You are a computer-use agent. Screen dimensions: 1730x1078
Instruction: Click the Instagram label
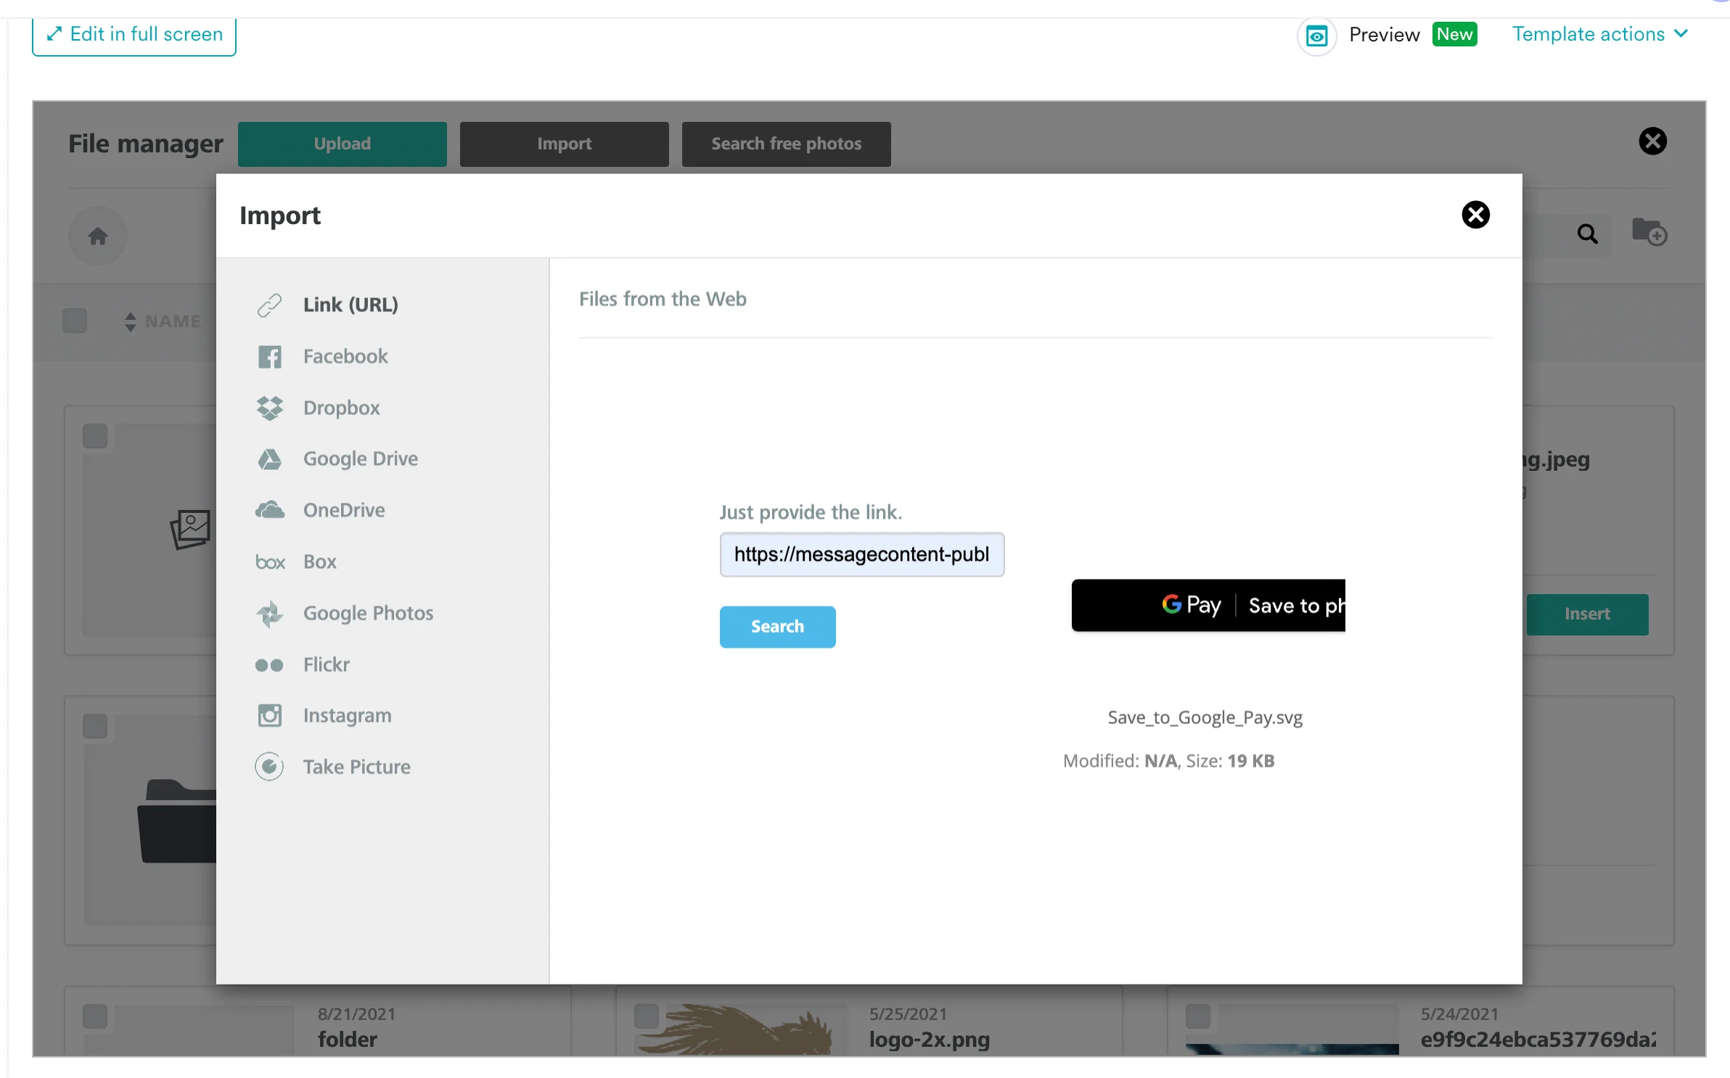coord(347,716)
